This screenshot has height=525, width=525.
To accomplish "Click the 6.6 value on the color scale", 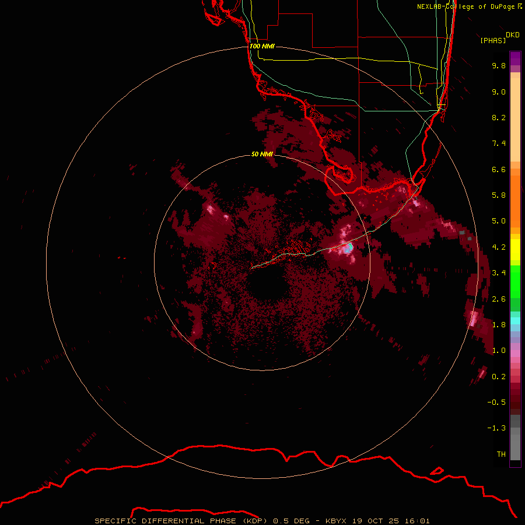I will 499,169.
